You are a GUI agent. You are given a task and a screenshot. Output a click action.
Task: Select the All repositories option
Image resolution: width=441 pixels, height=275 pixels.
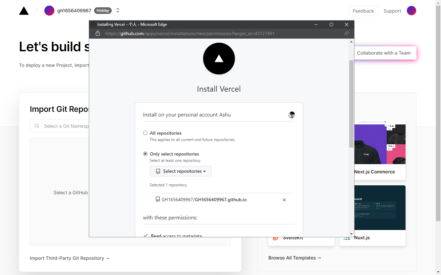point(145,133)
